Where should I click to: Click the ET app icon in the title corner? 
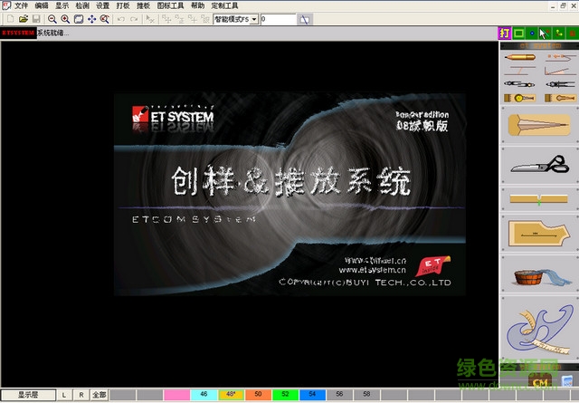pos(6,5)
